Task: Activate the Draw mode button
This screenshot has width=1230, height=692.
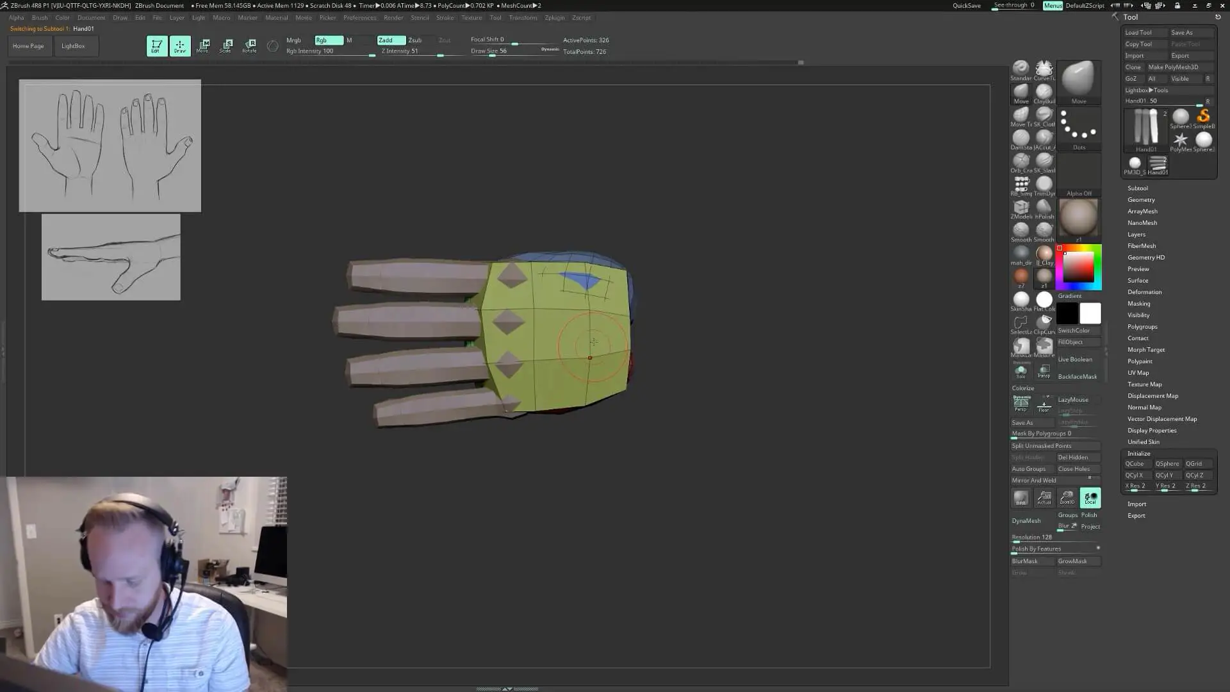Action: click(180, 45)
